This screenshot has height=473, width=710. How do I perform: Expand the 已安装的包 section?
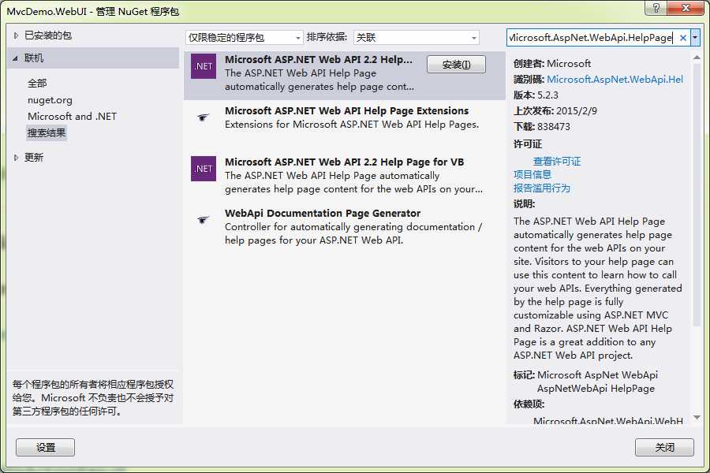pos(16,35)
